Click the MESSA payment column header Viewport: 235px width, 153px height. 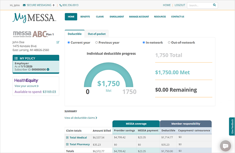coord(148,130)
